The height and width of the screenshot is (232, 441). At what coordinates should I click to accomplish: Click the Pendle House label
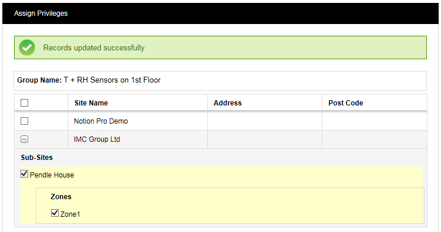52,175
